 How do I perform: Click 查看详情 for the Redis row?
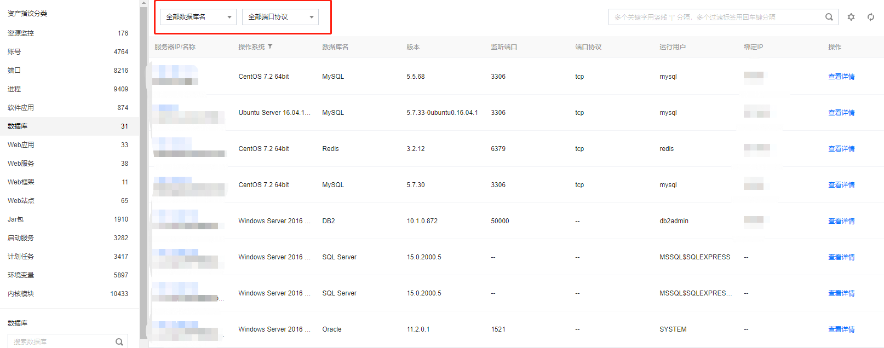(x=841, y=149)
